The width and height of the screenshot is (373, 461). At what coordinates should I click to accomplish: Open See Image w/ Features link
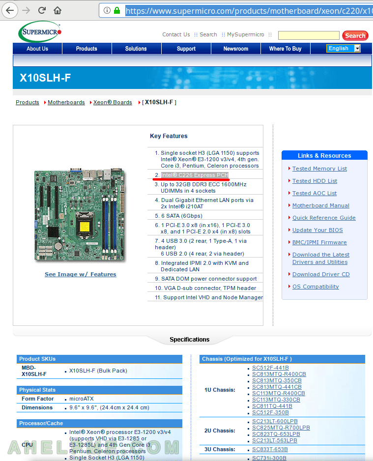click(x=81, y=274)
